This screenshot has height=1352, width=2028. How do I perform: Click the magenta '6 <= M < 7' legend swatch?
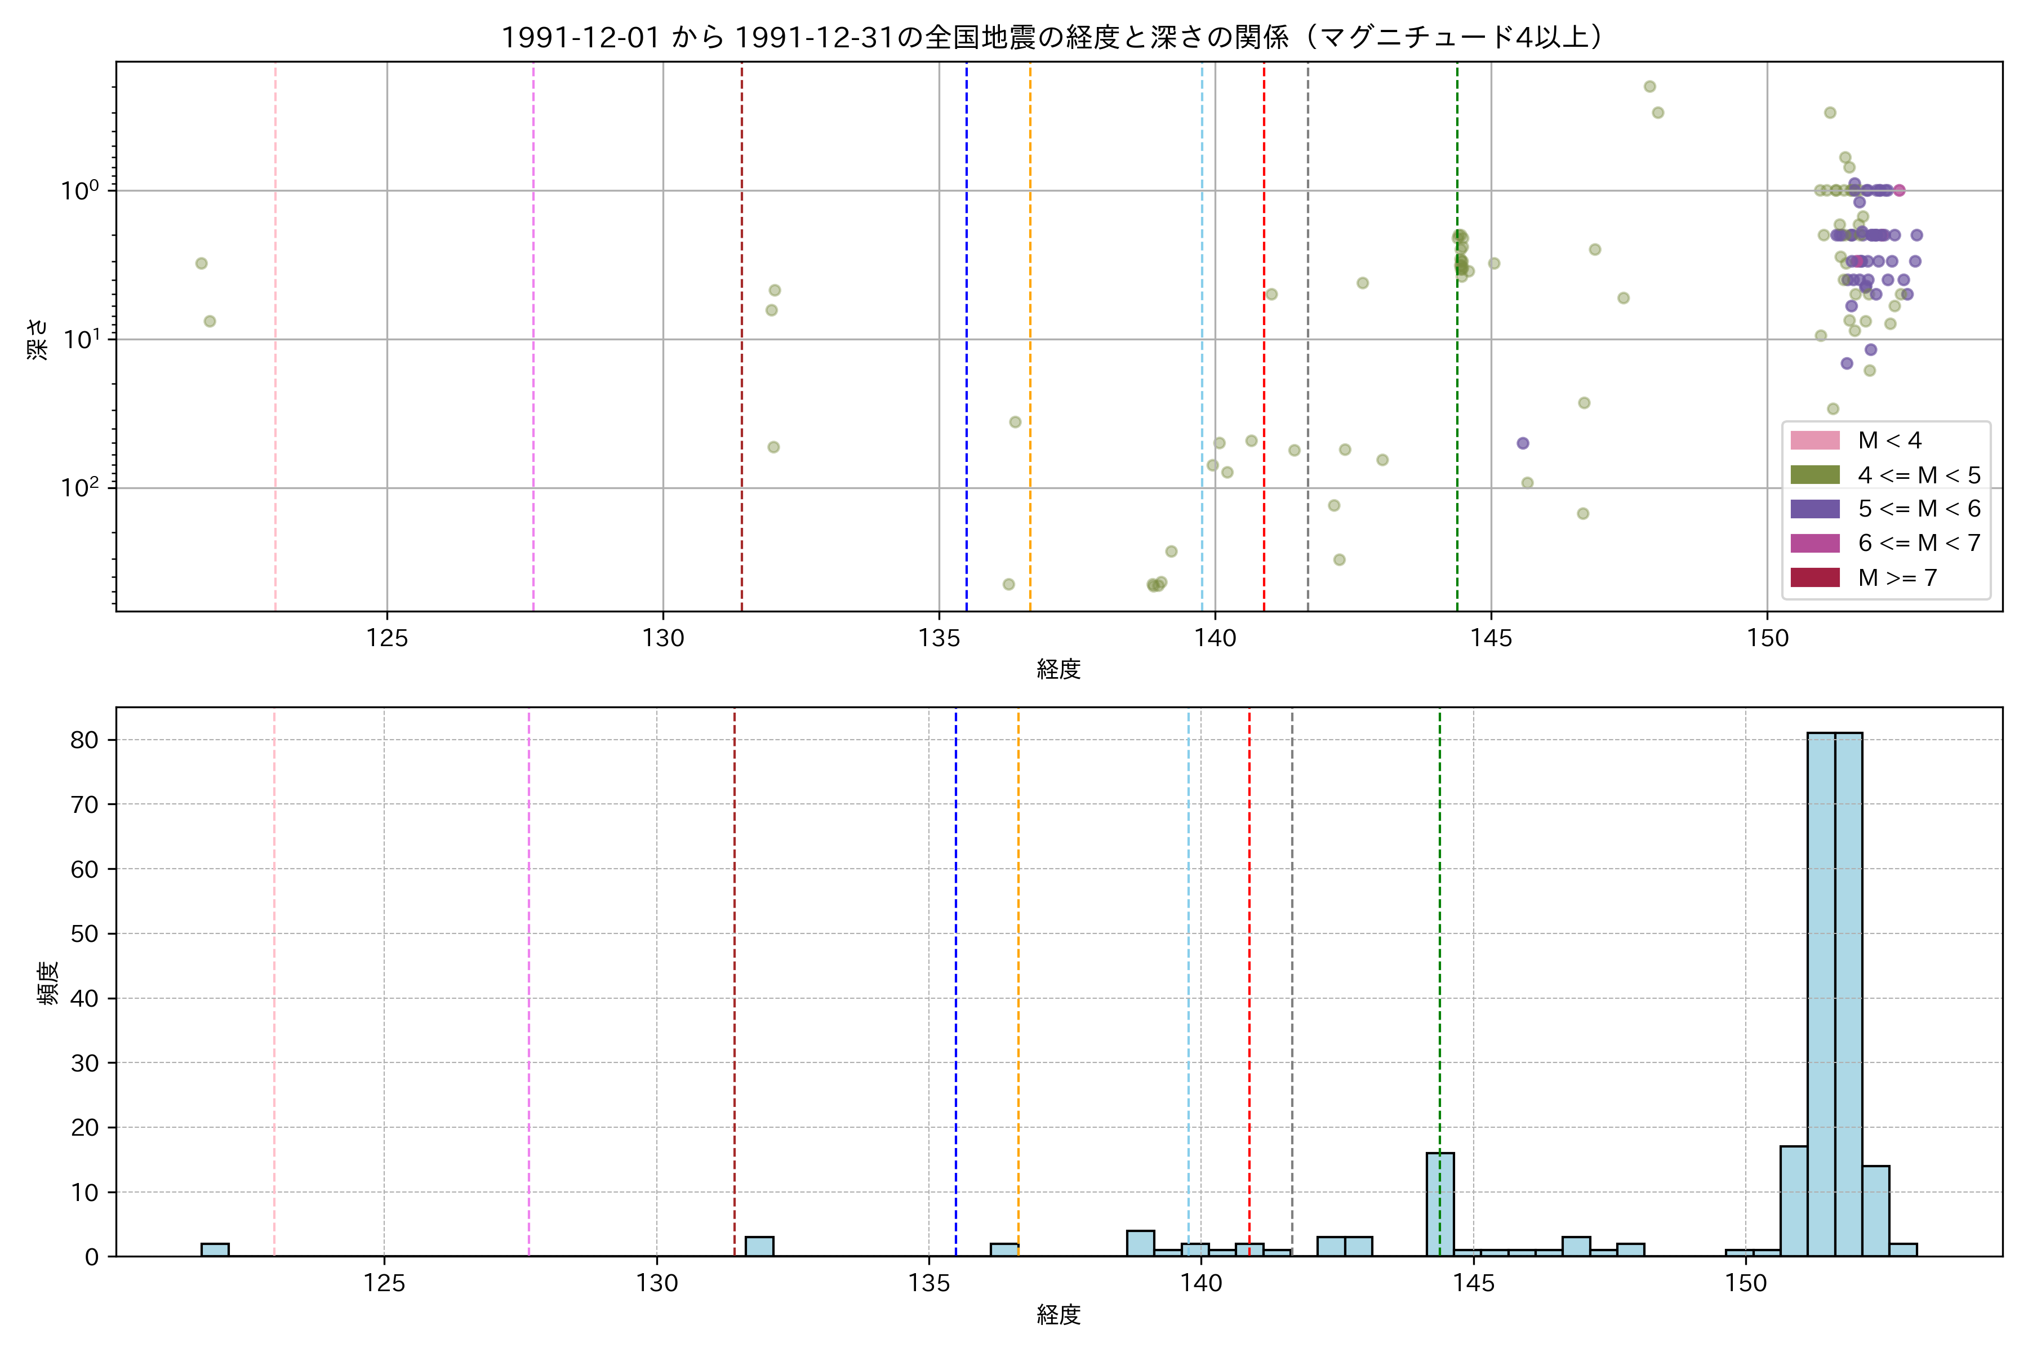(x=1814, y=543)
